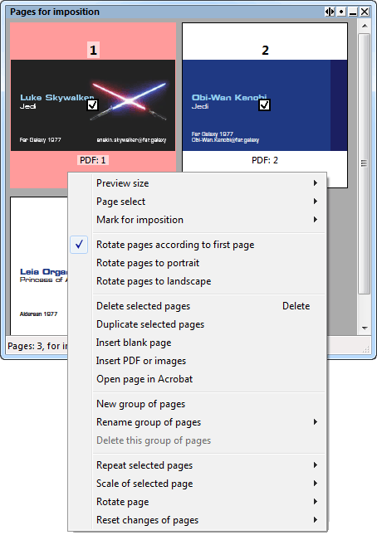The image size is (377, 535).
Task: Choose Insert blank page
Action: click(197, 343)
